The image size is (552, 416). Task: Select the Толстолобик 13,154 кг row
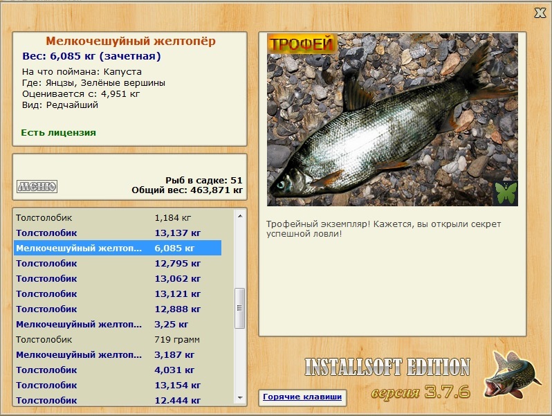pos(118,385)
